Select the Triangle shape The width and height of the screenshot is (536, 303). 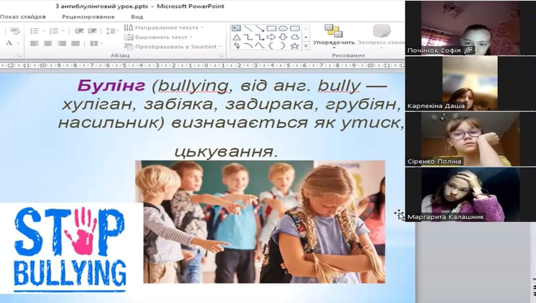[237, 37]
